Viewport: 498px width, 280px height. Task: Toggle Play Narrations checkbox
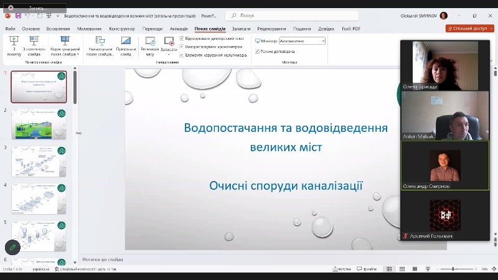pos(182,39)
